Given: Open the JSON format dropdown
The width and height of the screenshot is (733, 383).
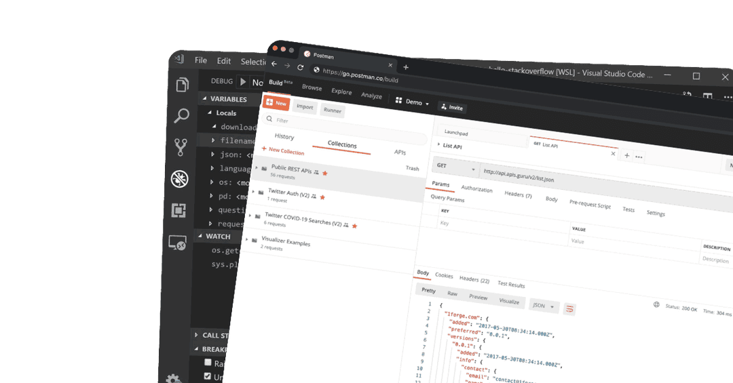Looking at the screenshot, I should pyautogui.click(x=544, y=306).
